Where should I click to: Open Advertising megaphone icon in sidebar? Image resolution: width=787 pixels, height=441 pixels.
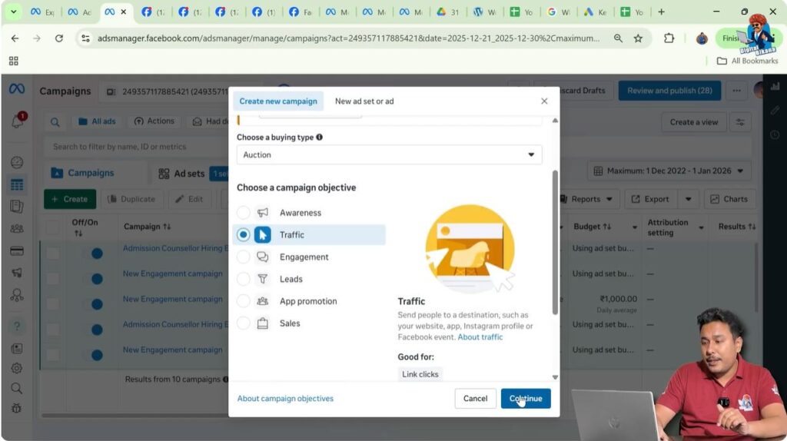(x=17, y=273)
